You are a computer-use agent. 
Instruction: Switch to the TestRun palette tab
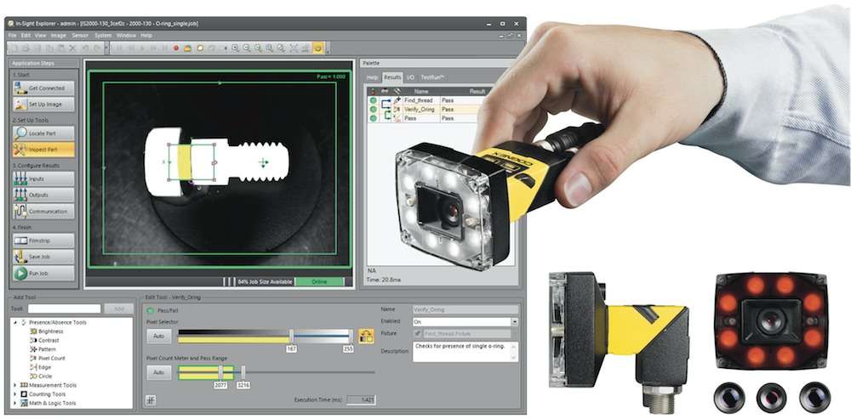432,77
